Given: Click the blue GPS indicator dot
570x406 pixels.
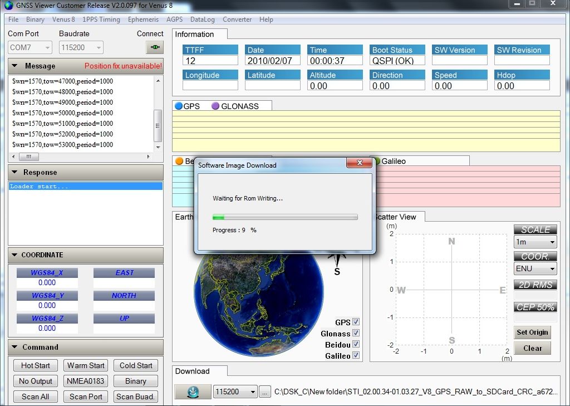Looking at the screenshot, I should point(179,106).
